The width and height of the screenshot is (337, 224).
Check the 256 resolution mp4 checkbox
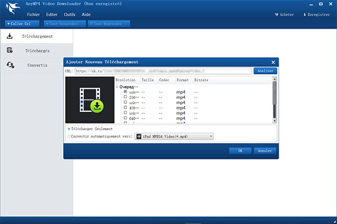[x=125, y=97]
